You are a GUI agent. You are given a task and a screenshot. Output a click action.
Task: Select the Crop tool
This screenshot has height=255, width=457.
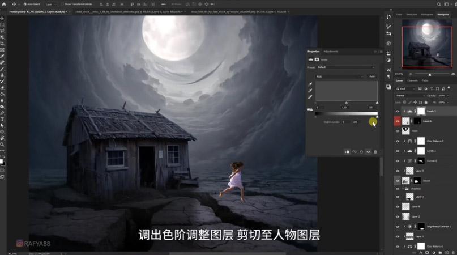click(3, 44)
